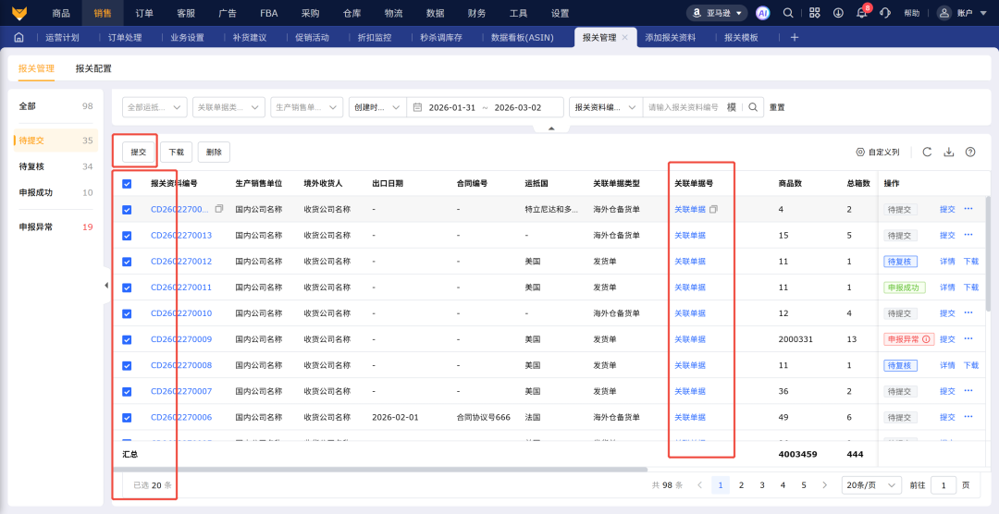Click the refresh icon above the table
This screenshot has width=999, height=514.
click(927, 152)
